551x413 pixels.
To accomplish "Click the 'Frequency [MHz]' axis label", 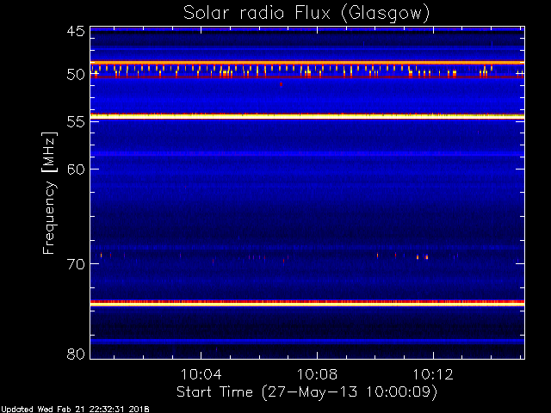I will click(x=49, y=193).
